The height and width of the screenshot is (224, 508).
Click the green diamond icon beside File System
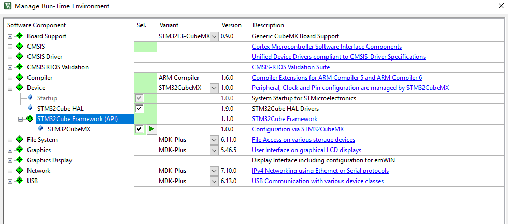click(x=20, y=139)
